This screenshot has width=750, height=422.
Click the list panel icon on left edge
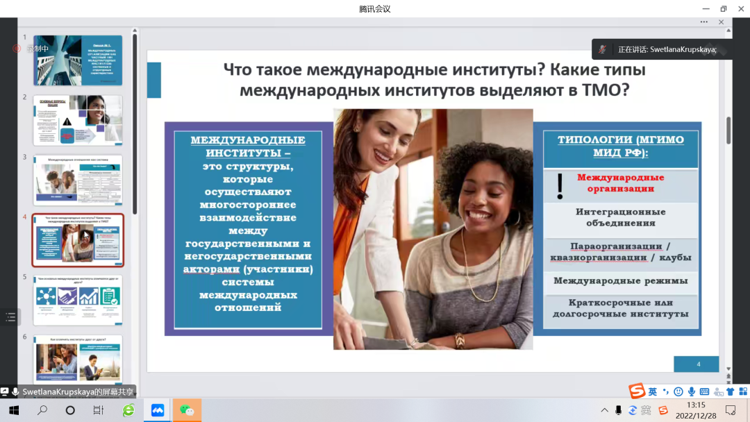tap(10, 317)
